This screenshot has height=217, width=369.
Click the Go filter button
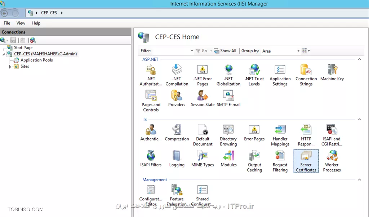coord(201,51)
